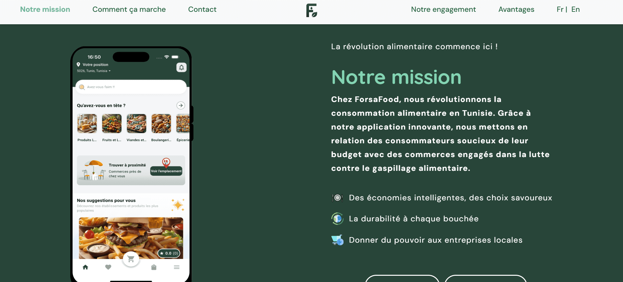The width and height of the screenshot is (623, 282).
Task: Click the arrow next to Qu'avez-vous en tête
Action: [x=181, y=105]
